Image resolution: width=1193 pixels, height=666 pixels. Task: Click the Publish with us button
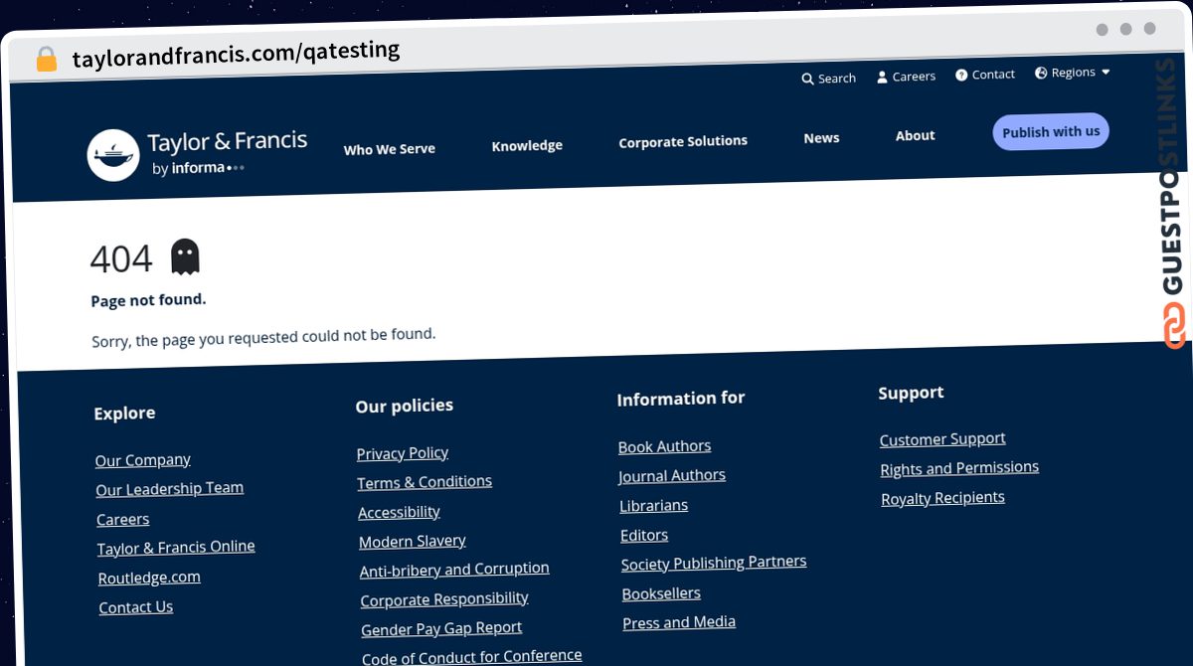click(x=1051, y=131)
